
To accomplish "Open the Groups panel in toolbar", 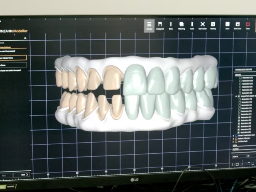I will pos(149,25).
